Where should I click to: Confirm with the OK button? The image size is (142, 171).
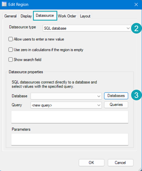coord(92,162)
